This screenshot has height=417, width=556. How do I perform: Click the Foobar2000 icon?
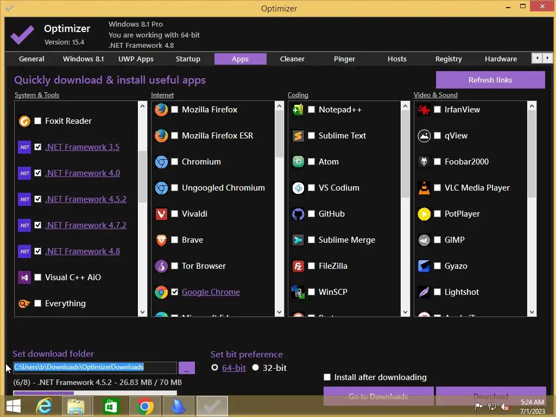click(x=424, y=162)
